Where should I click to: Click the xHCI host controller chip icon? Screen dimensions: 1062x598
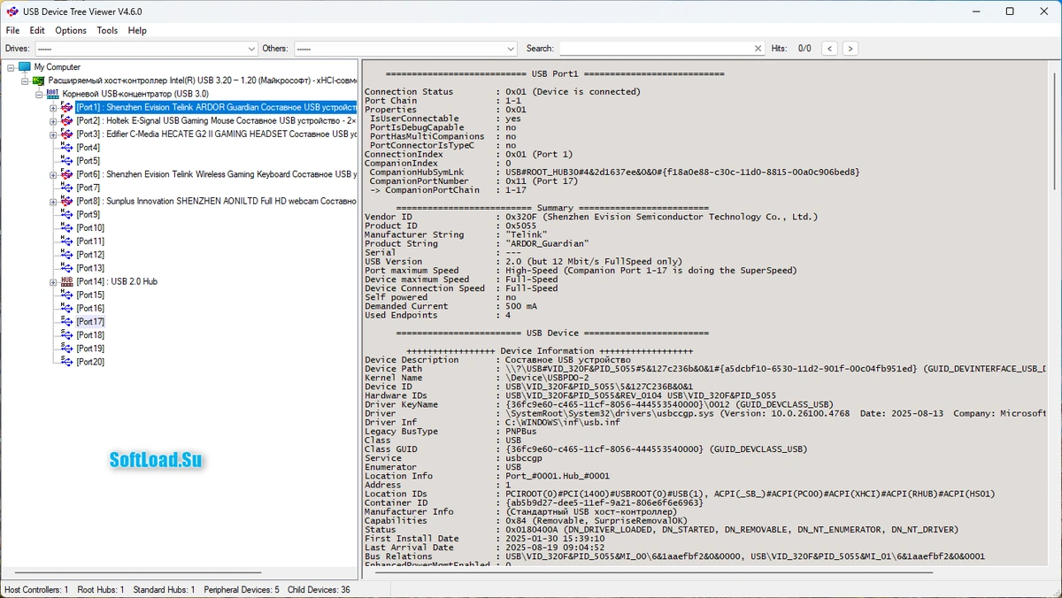[39, 80]
